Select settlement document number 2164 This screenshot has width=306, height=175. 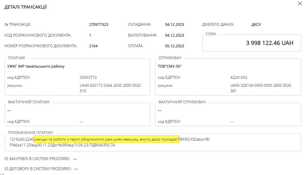[x=93, y=46]
